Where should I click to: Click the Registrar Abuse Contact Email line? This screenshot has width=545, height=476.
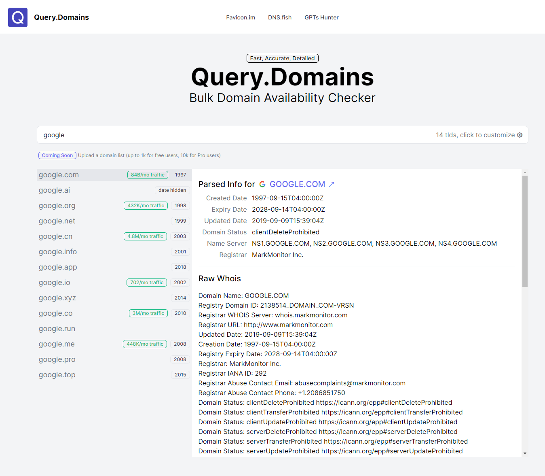coord(302,383)
